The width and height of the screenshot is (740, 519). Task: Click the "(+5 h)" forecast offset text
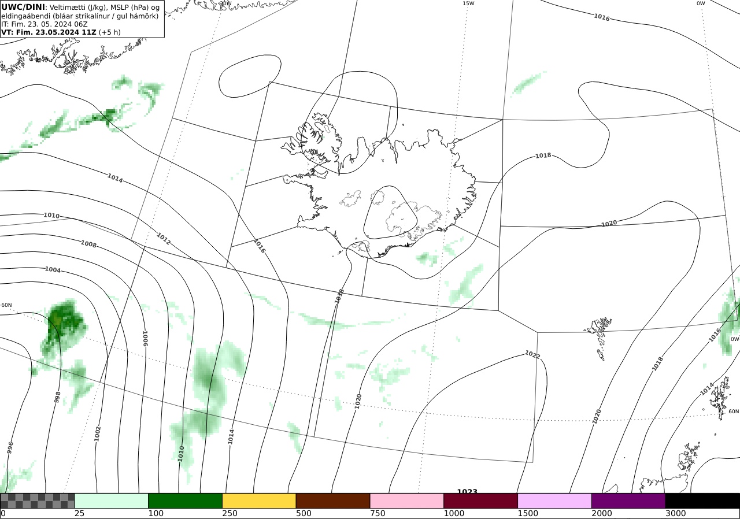[110, 32]
